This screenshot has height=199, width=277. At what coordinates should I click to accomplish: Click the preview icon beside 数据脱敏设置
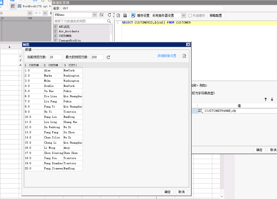click(x=184, y=56)
